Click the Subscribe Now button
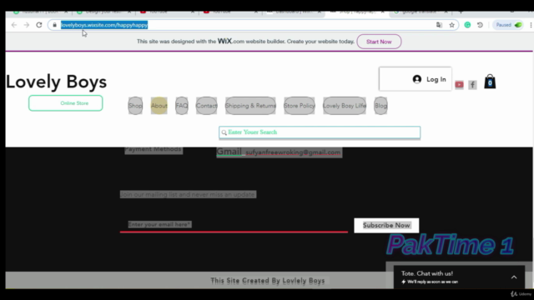 (x=386, y=225)
